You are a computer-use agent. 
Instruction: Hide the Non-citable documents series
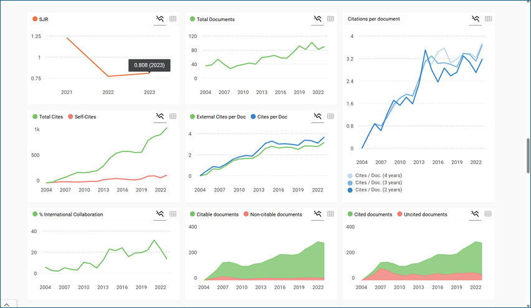point(275,214)
